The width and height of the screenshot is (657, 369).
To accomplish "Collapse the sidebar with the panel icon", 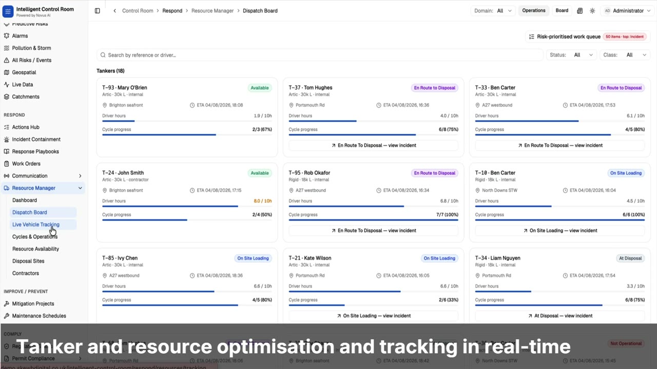I will 98,11.
